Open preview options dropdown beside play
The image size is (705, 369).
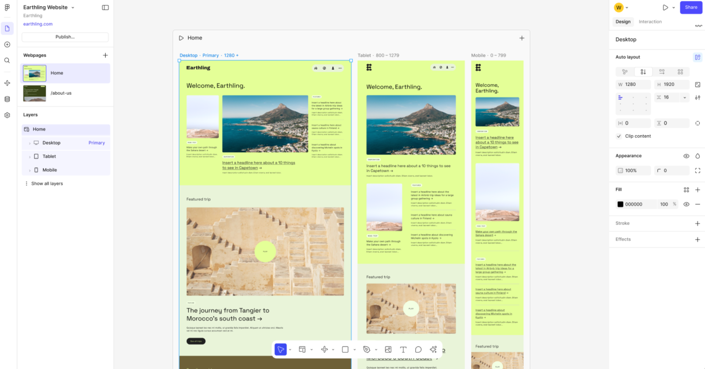click(673, 7)
